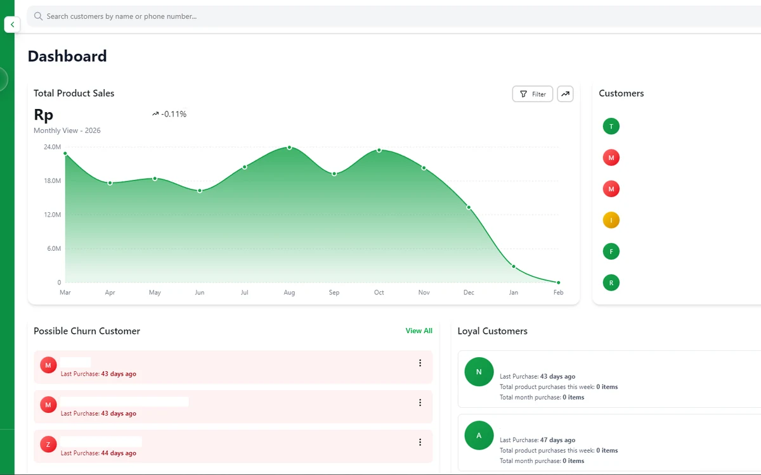Toggle the trend line chart icon button

click(x=565, y=94)
